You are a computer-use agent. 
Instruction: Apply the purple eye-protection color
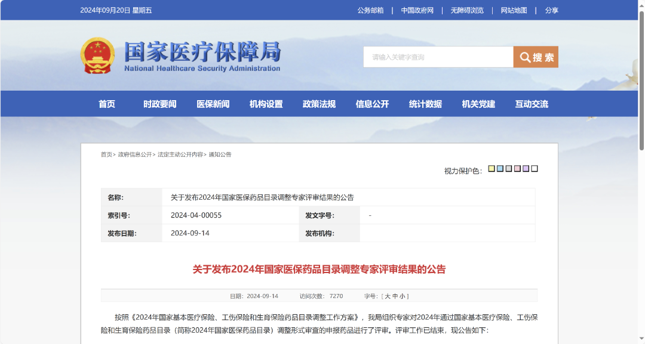tap(526, 169)
